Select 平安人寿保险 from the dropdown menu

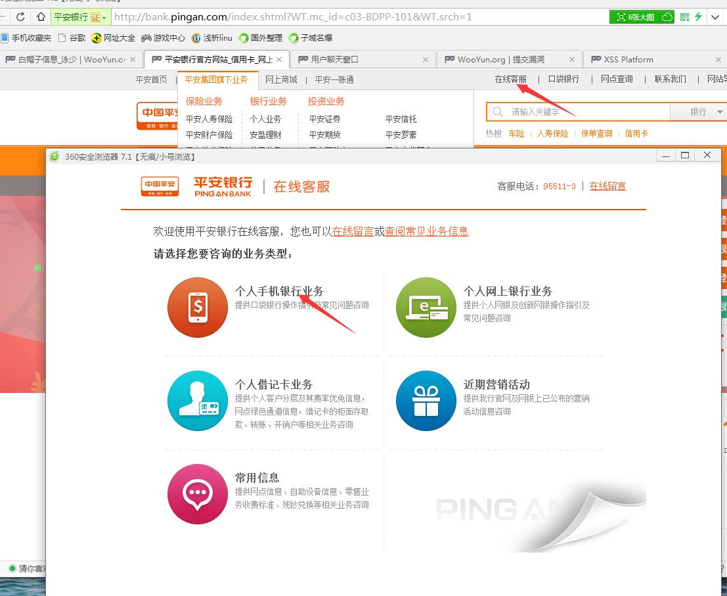pos(209,119)
